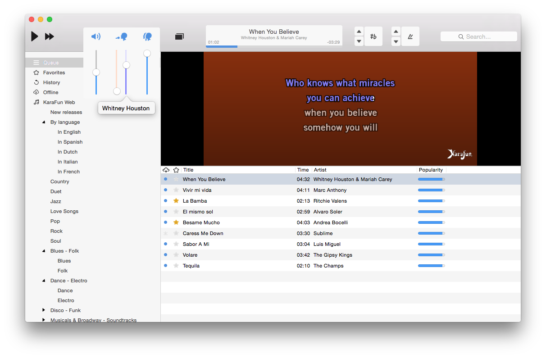
Task: Decrease tempo with its down arrow
Action: (396, 41)
